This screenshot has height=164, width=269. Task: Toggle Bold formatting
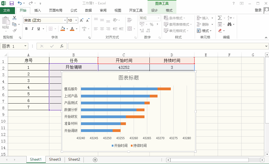pos(26,29)
